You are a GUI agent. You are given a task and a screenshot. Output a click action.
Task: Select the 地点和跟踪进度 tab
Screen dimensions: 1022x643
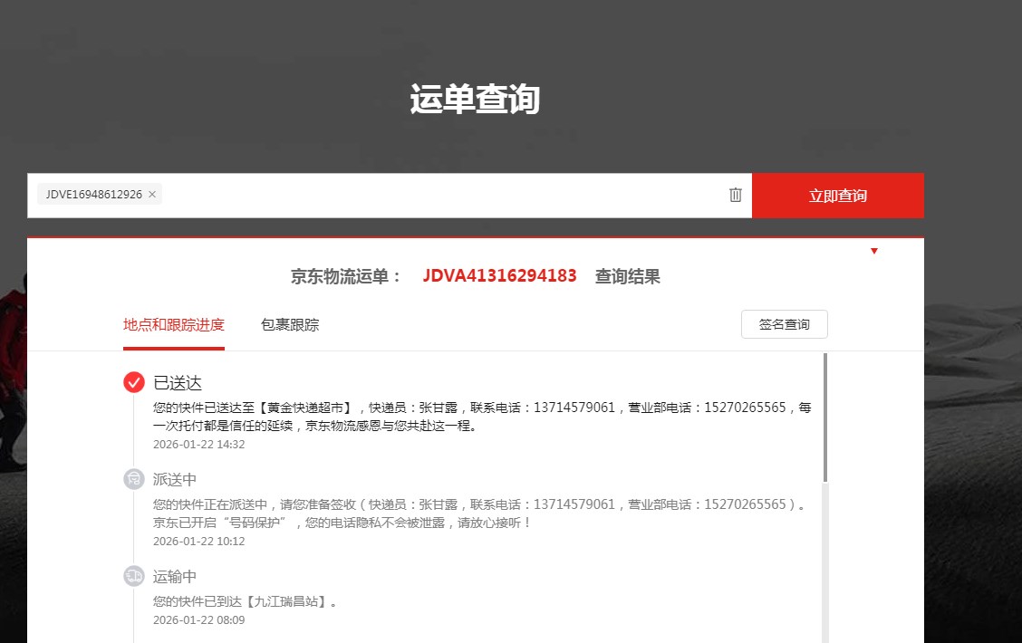tap(174, 325)
